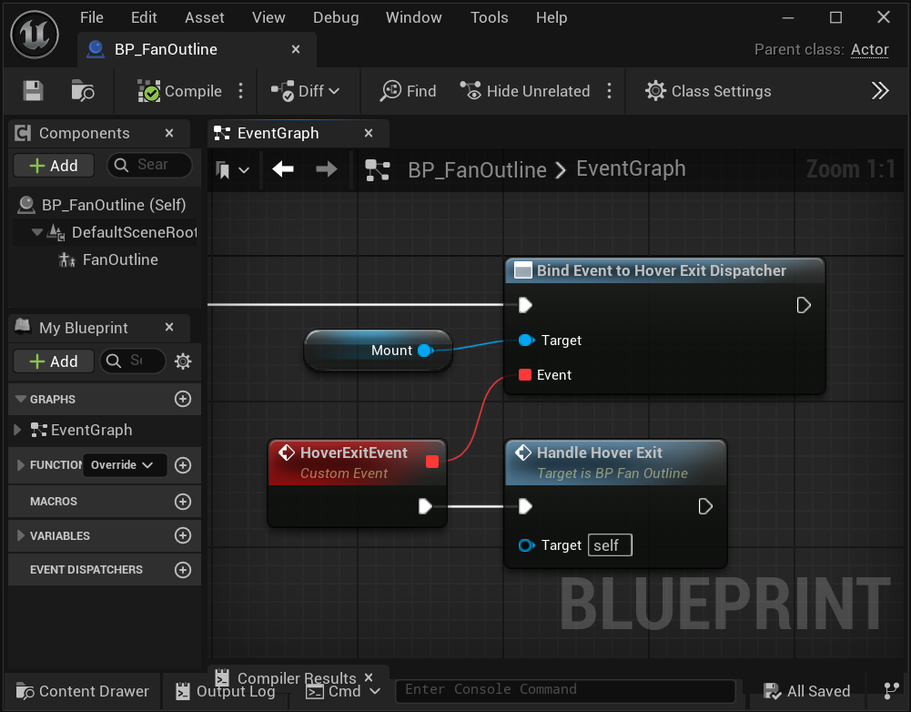The width and height of the screenshot is (911, 712).
Task: Click the Browse to asset icon
Action: 83,91
